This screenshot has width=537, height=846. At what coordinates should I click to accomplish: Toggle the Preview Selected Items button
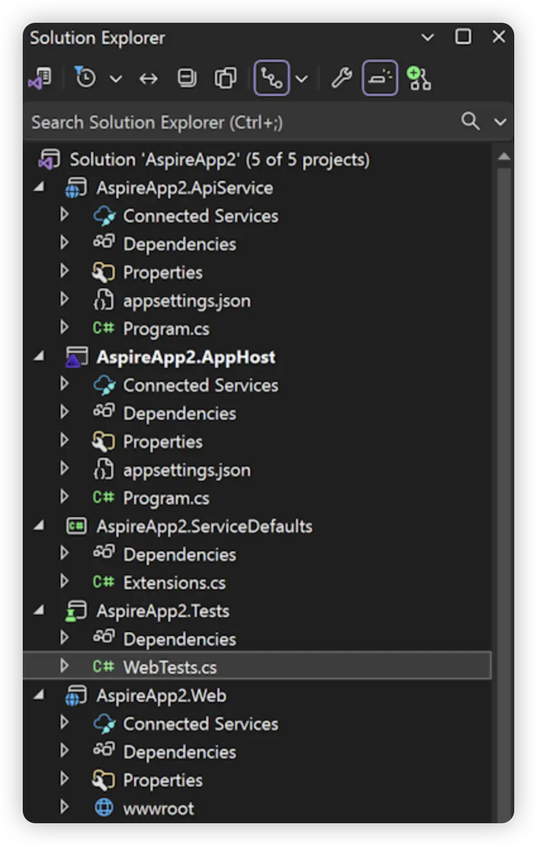pyautogui.click(x=380, y=78)
